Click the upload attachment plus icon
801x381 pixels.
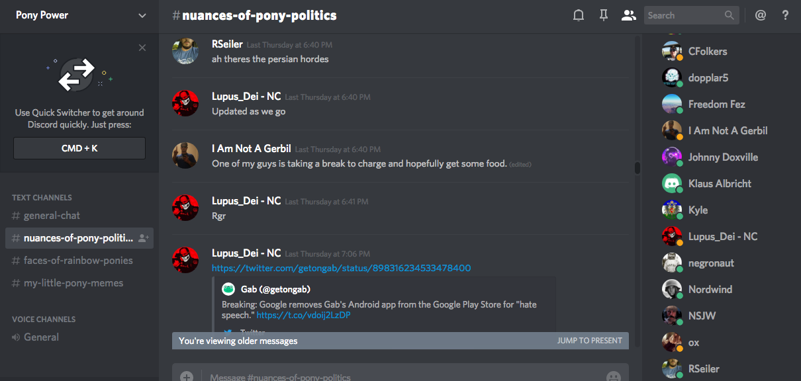[187, 376]
